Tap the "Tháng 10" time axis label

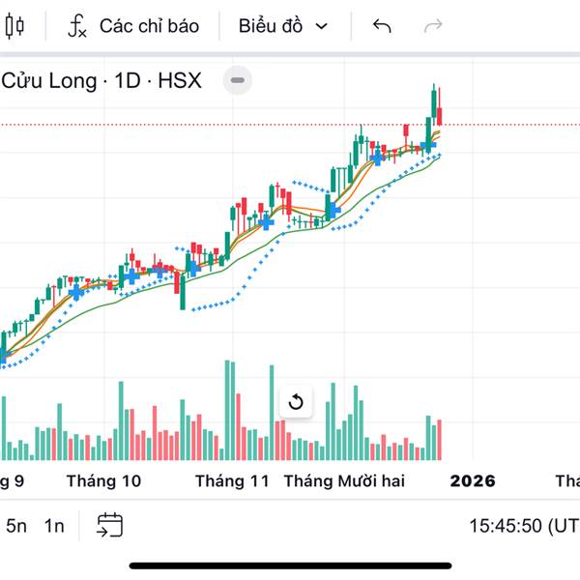tap(103, 480)
